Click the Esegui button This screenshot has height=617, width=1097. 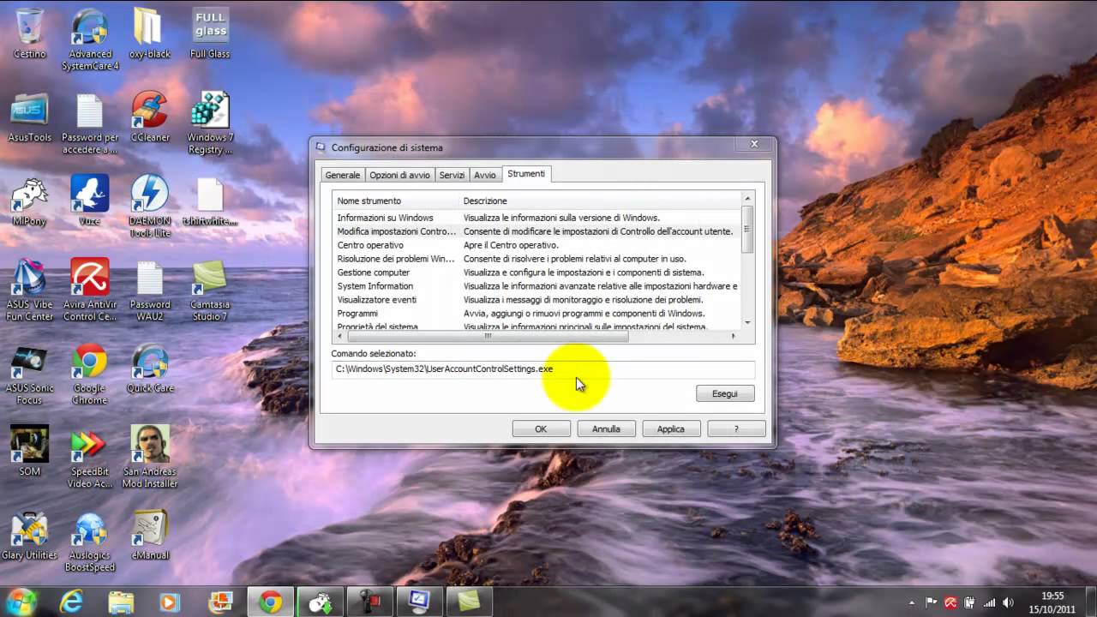coord(725,393)
